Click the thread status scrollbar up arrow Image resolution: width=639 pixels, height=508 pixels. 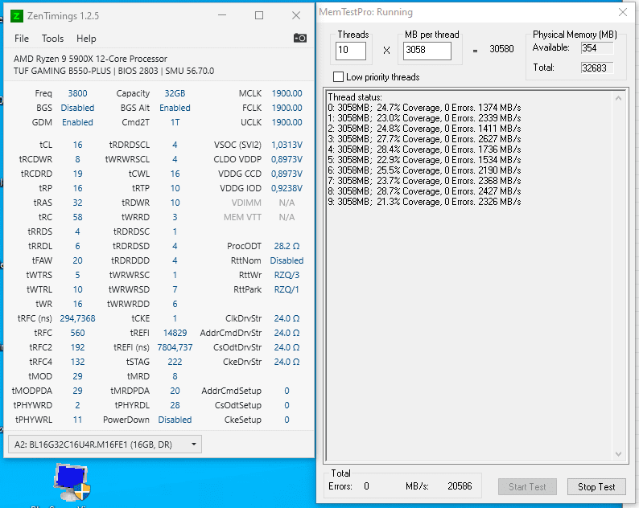coord(618,98)
